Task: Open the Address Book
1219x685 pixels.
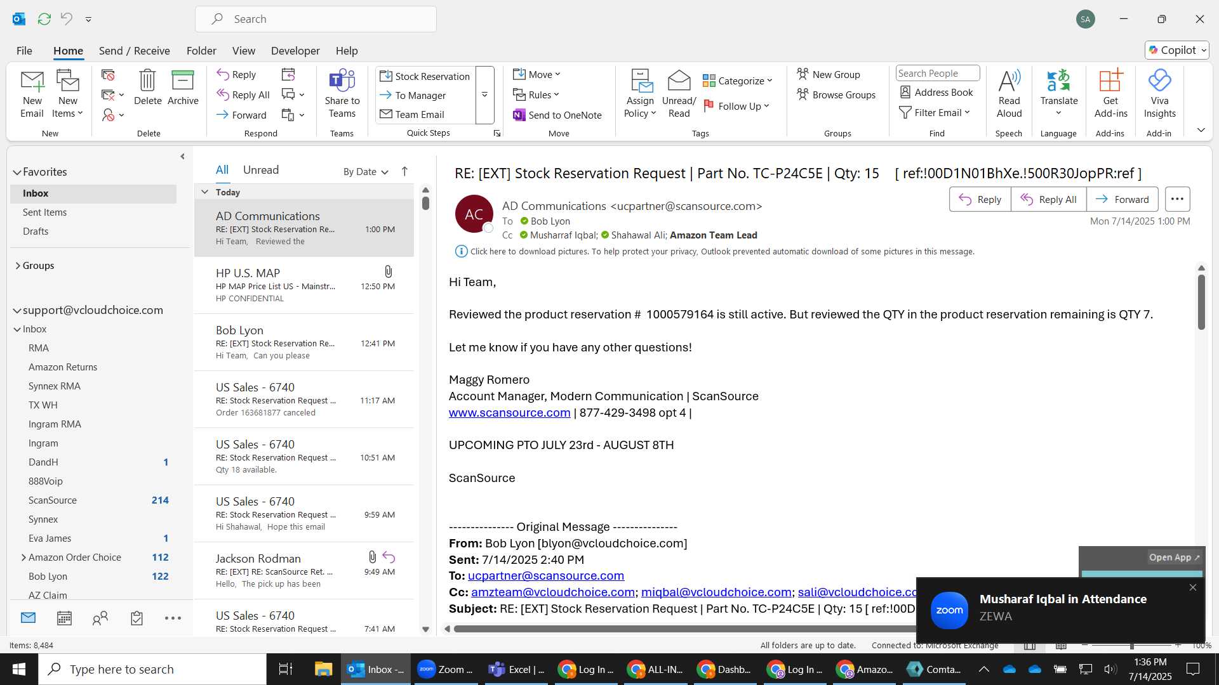Action: 936,92
